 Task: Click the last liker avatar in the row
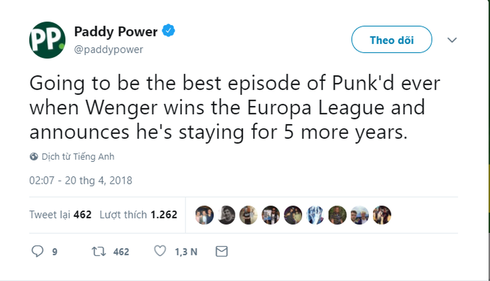(x=381, y=215)
